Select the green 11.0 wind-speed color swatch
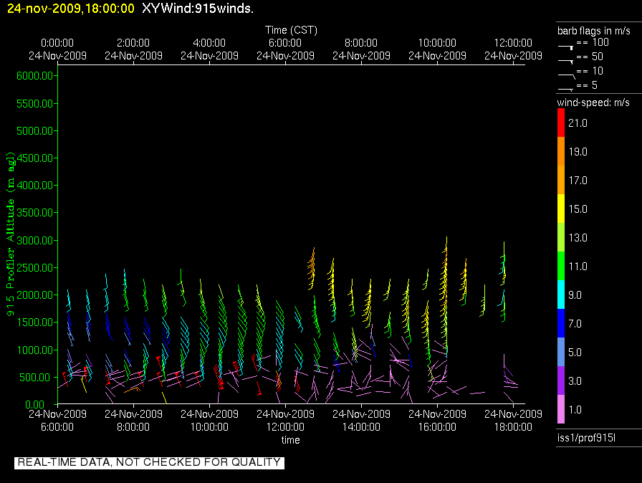Image resolution: width=642 pixels, height=483 pixels. click(x=561, y=267)
